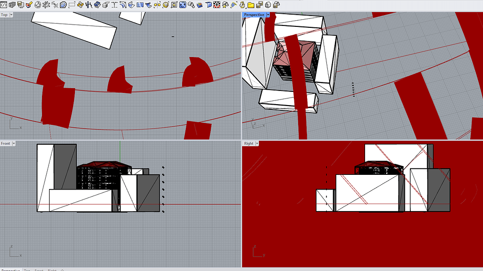
Task: Click the dimension tool icon
Action: 115,5
